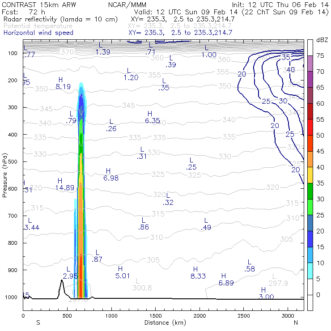Click the "370" potential temperature contour label

pyautogui.click(x=68, y=52)
